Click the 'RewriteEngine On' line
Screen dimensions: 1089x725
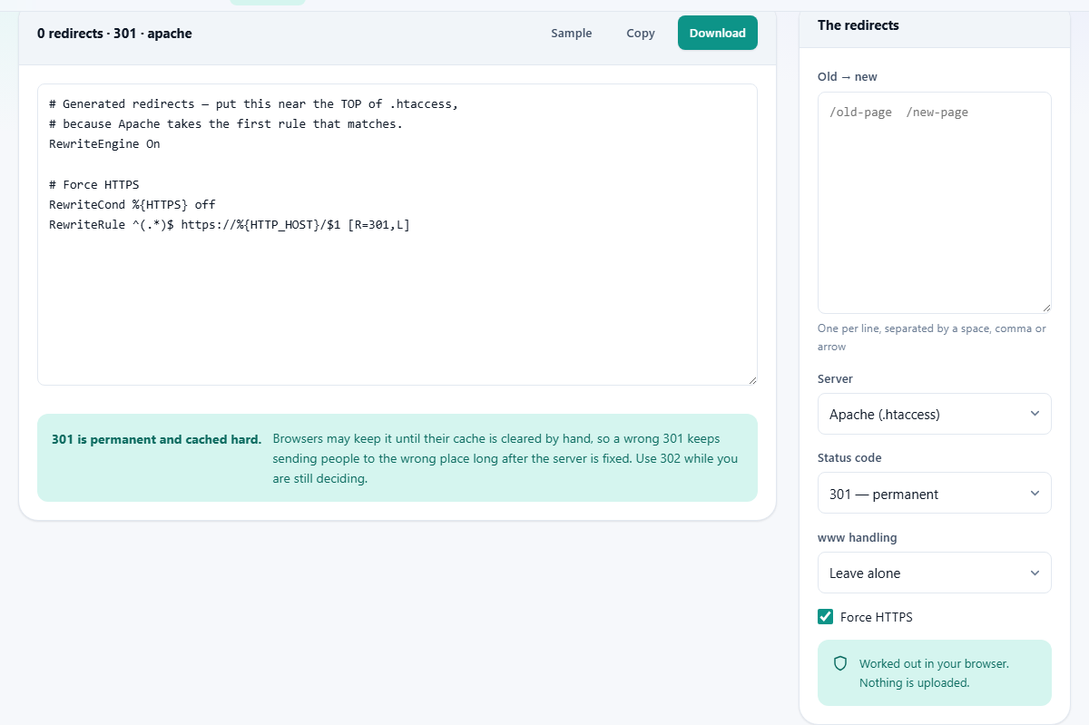click(x=104, y=143)
